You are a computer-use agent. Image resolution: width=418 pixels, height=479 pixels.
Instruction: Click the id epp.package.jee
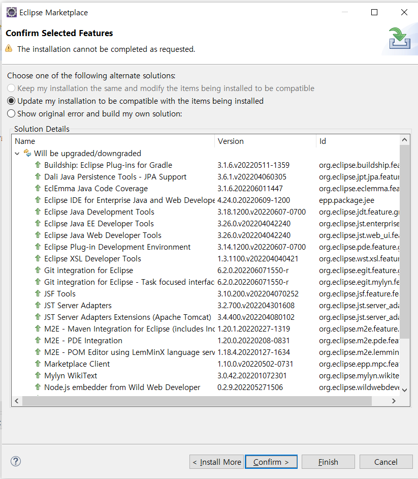pyautogui.click(x=346, y=200)
